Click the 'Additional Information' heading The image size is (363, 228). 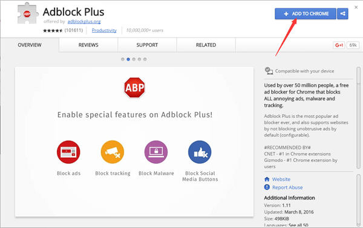pos(289,198)
